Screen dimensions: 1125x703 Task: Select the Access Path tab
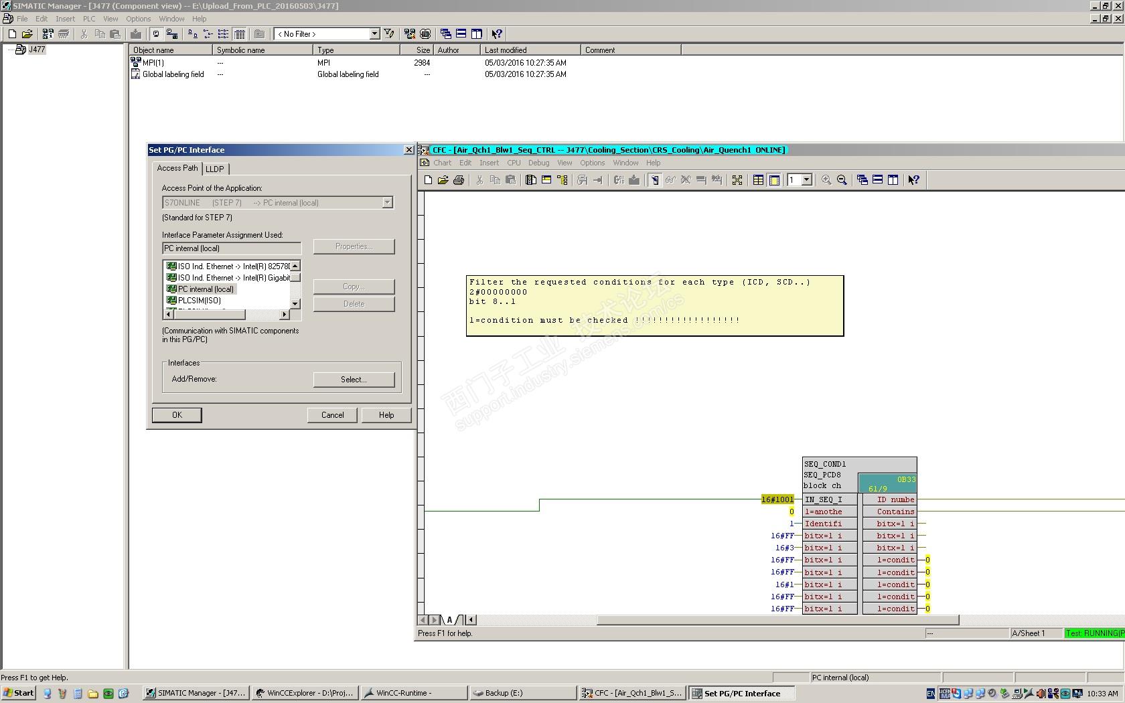point(177,168)
